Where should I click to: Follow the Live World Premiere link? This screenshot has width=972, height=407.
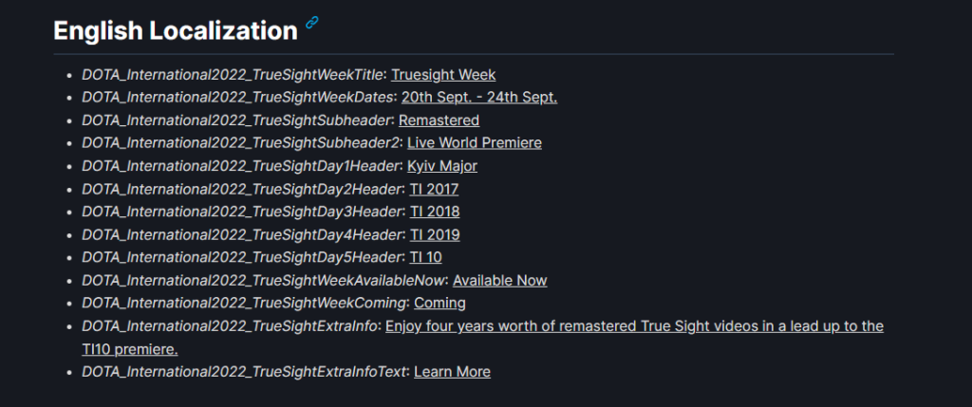click(475, 143)
